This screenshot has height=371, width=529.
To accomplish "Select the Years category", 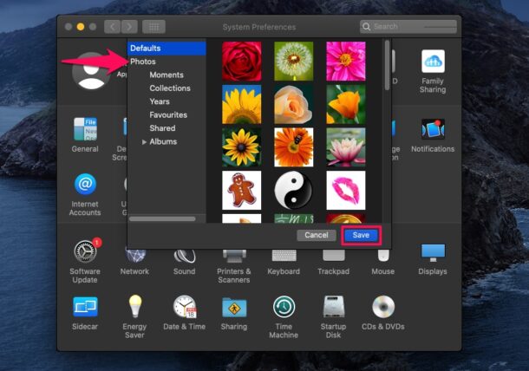I will (x=167, y=101).
